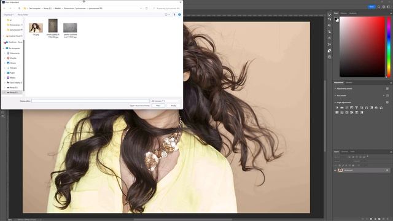Toggle lock all in Layers panel
This screenshot has width=393, height=221.
click(x=353, y=165)
